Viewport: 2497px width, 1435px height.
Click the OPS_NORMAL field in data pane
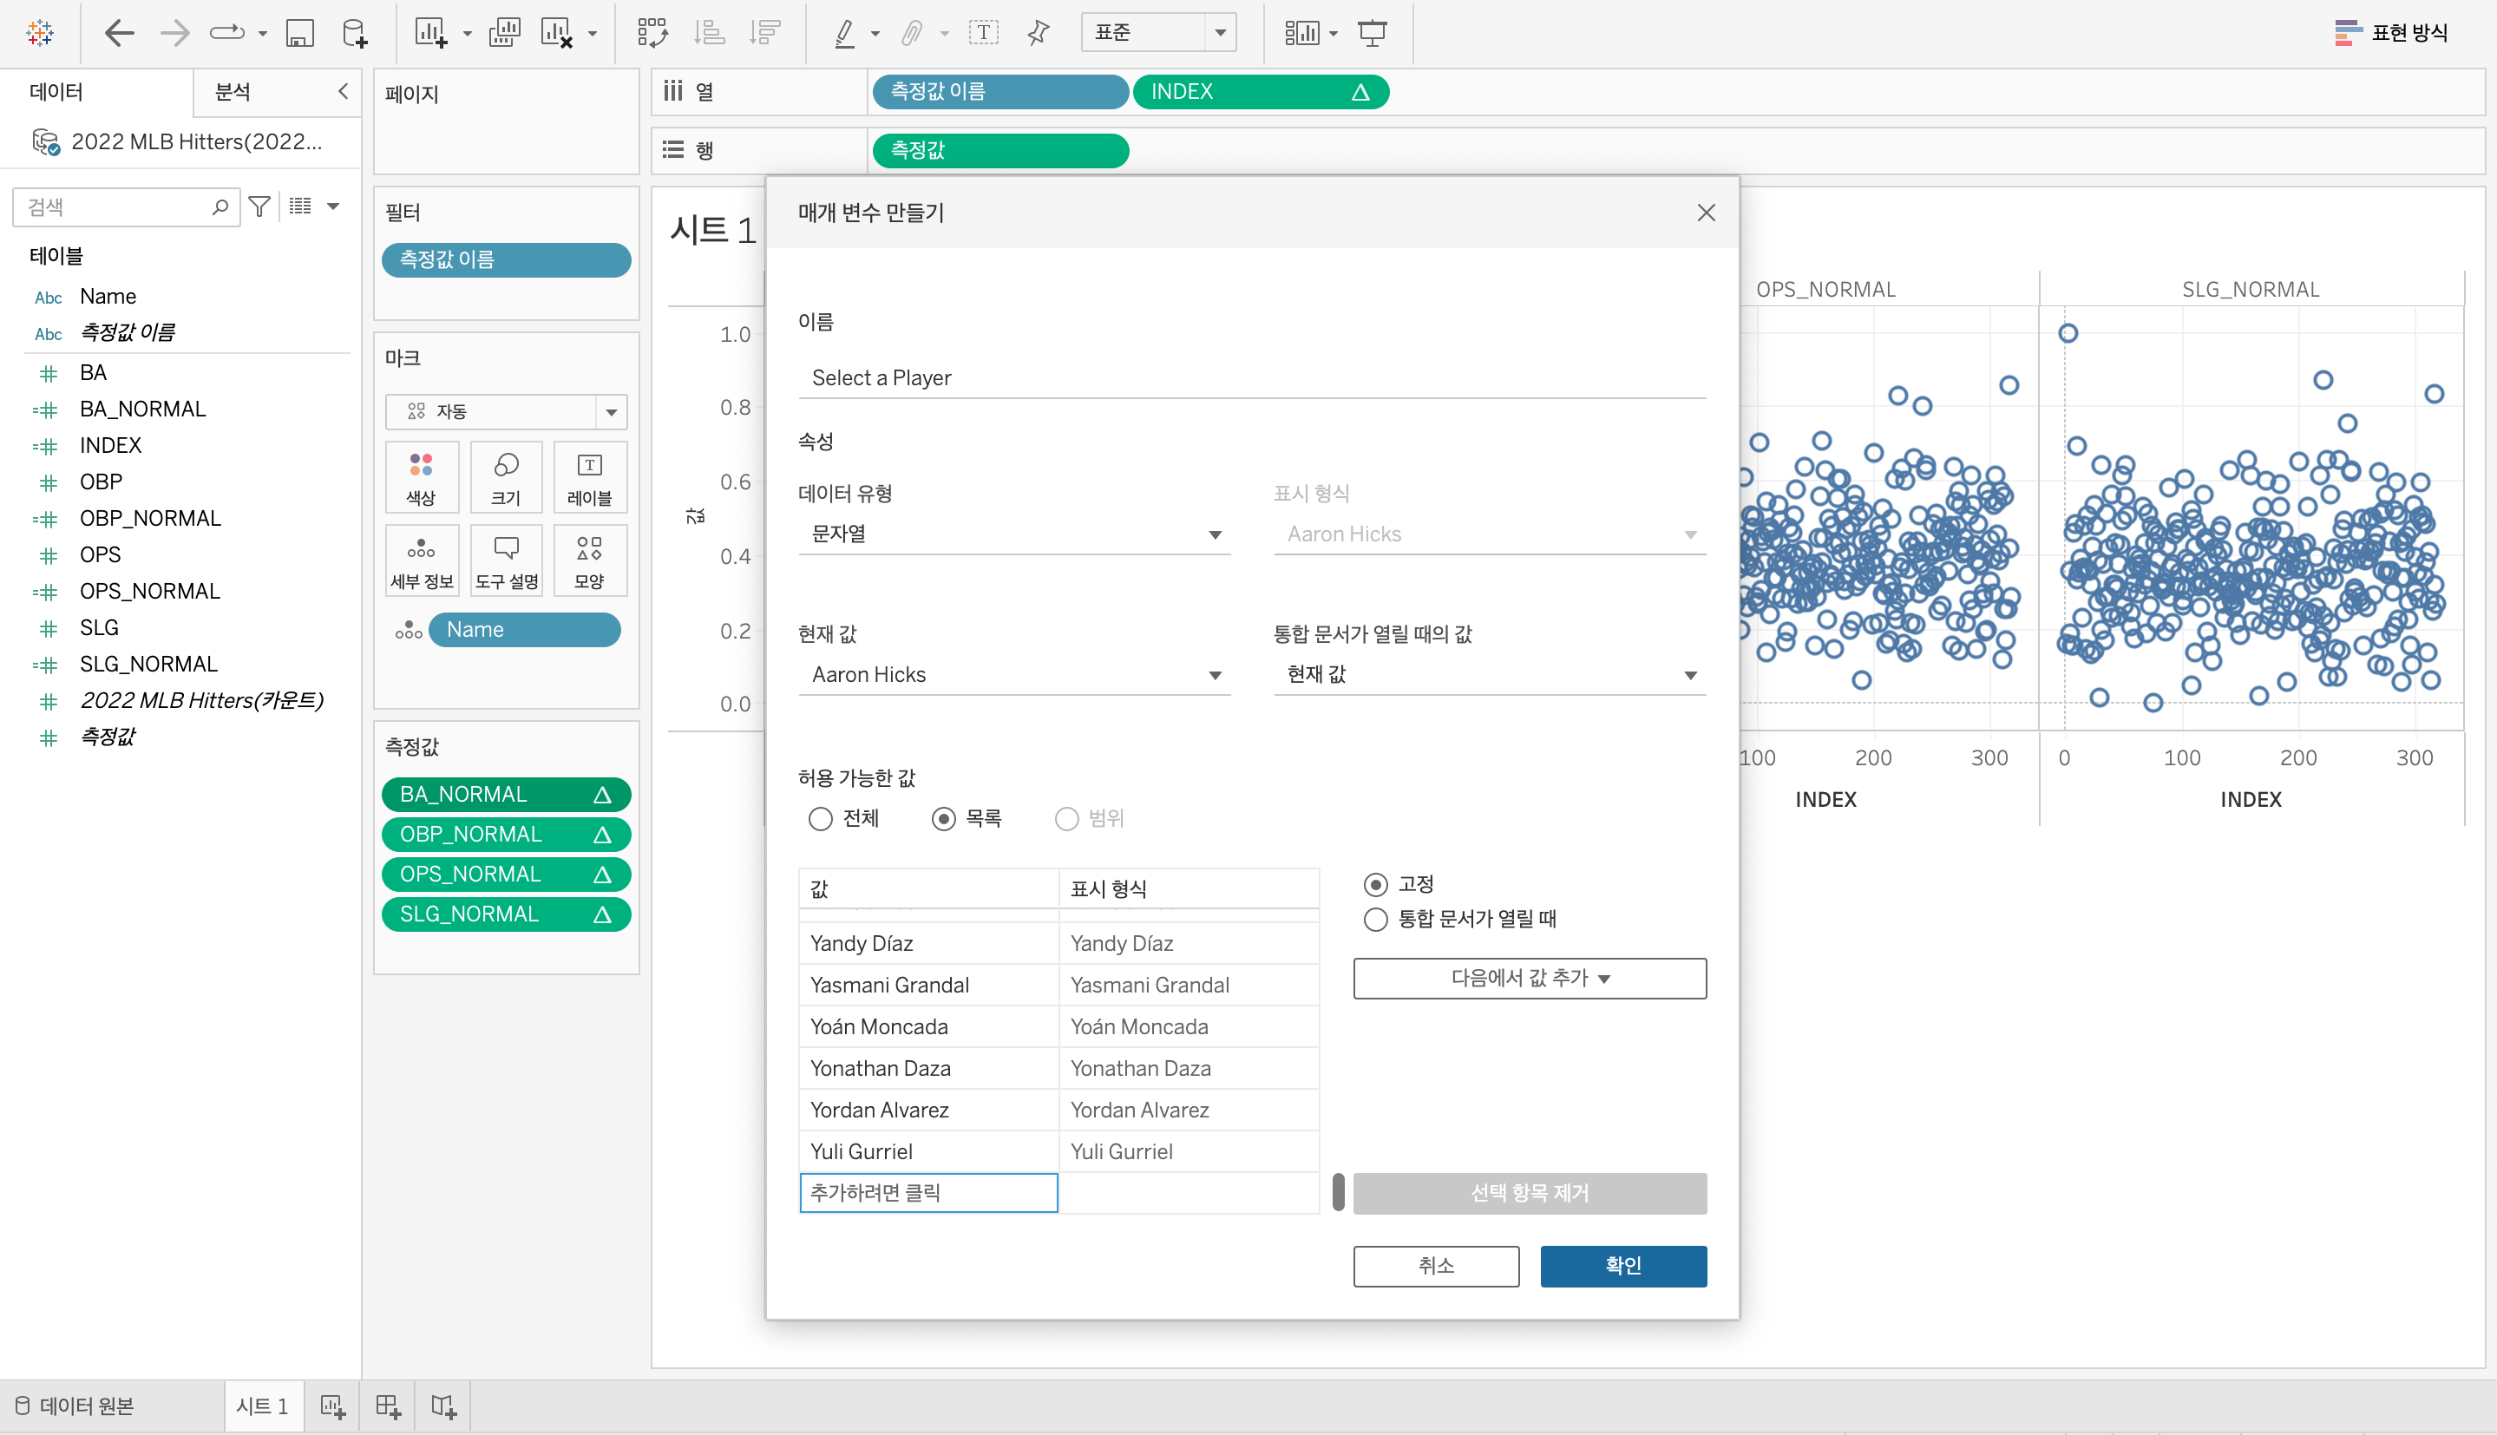pos(150,592)
